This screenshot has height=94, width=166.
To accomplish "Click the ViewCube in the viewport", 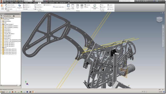I will (159, 20).
